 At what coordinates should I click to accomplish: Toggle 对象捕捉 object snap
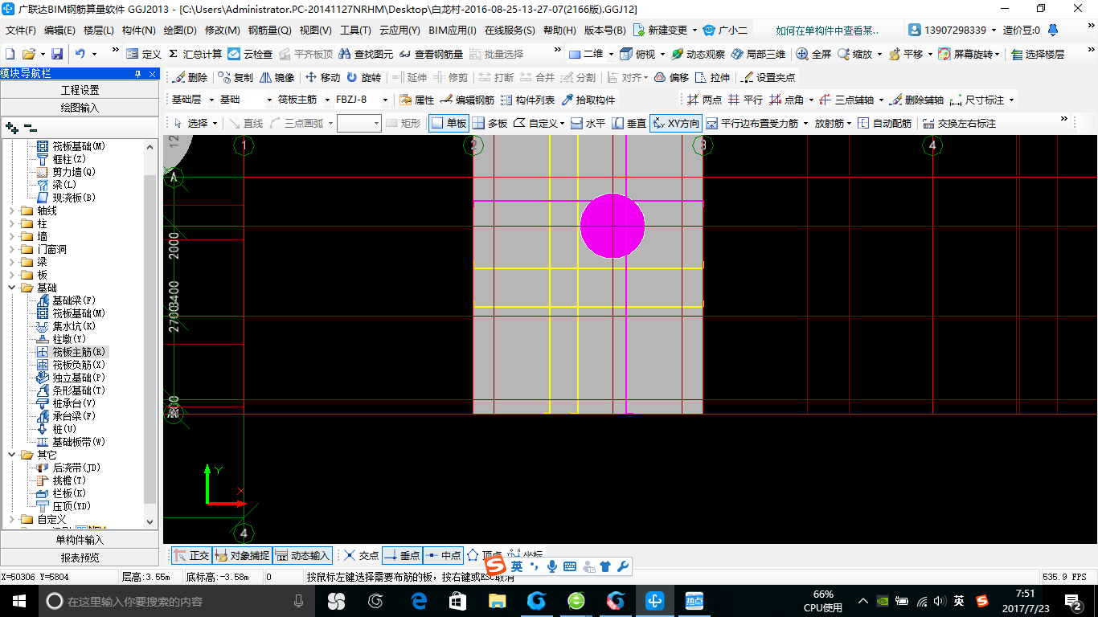[242, 555]
